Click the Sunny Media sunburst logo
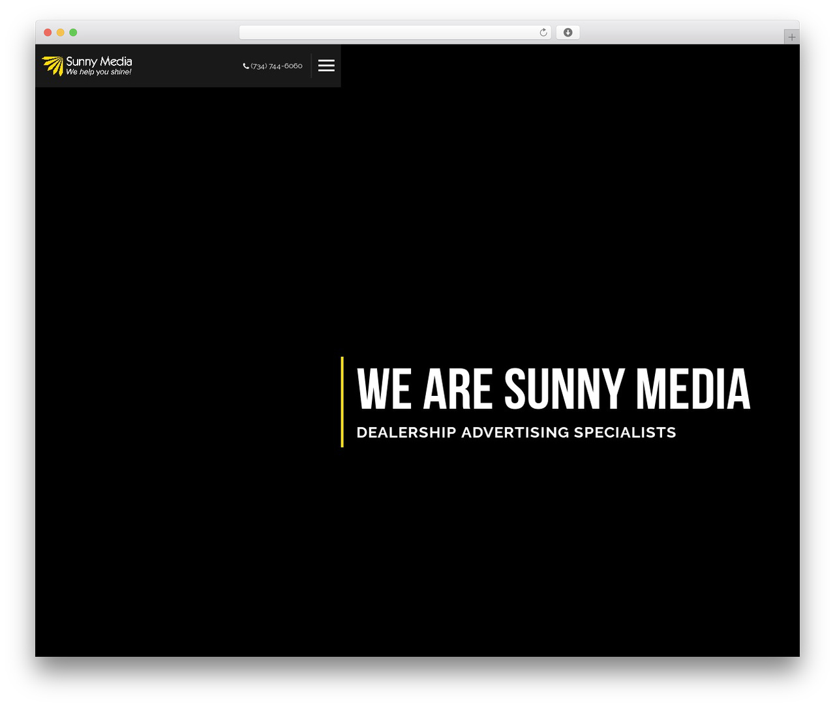 pyautogui.click(x=53, y=65)
